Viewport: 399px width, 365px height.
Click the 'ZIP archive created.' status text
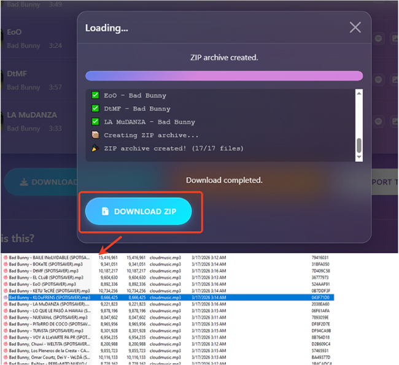(224, 58)
